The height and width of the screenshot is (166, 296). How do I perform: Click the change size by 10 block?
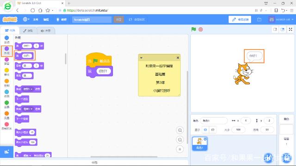pos(25,132)
